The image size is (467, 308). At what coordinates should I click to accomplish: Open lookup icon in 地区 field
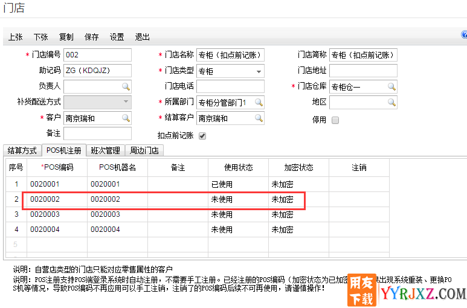pos(391,103)
